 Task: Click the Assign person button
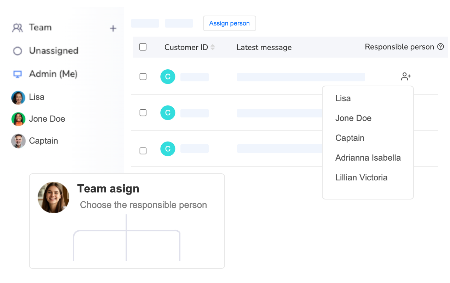coord(229,23)
